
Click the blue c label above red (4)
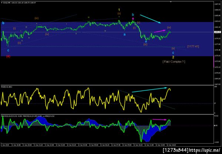[x=8, y=50]
